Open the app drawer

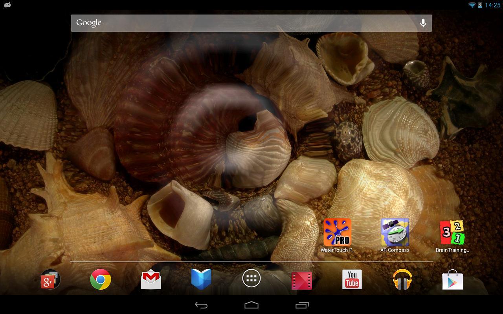tap(251, 278)
